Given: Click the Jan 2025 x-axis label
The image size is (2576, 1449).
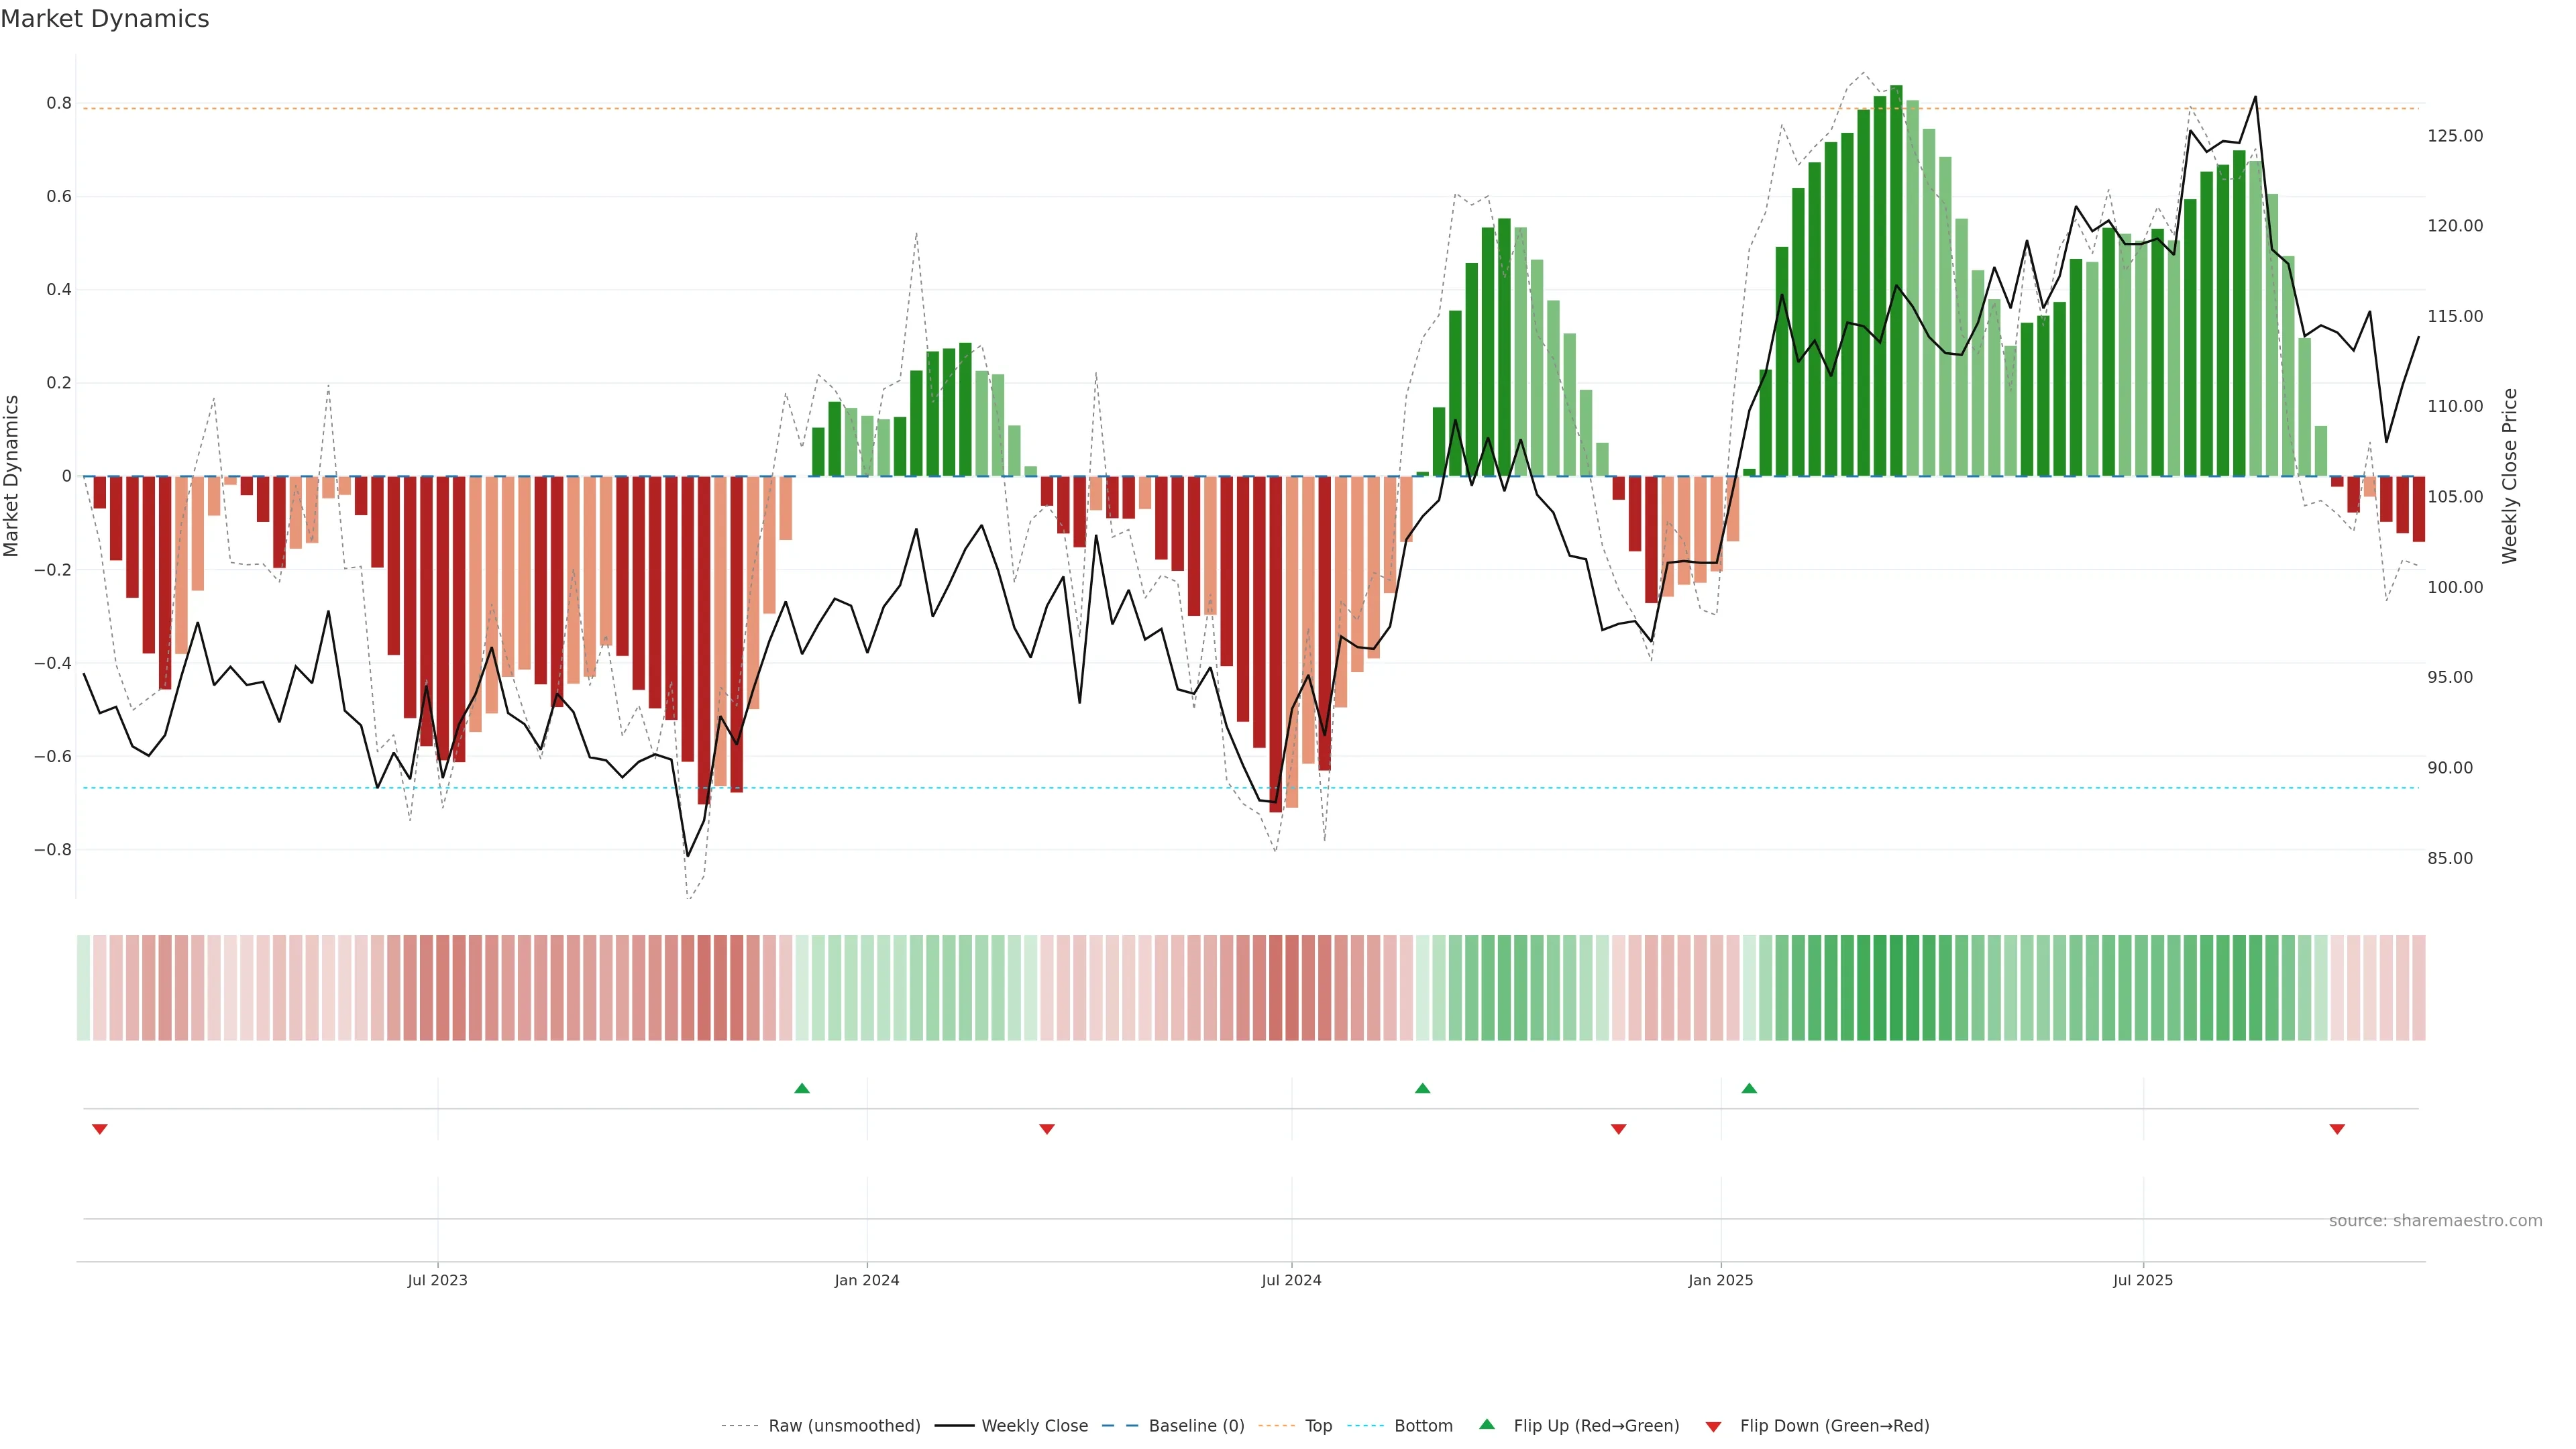Looking at the screenshot, I should (x=1720, y=1280).
